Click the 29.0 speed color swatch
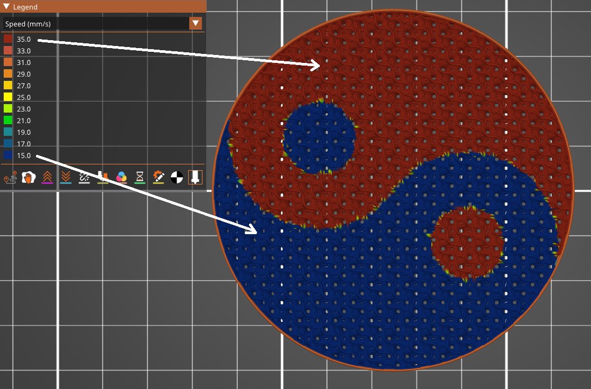This screenshot has width=591, height=389. (8, 74)
